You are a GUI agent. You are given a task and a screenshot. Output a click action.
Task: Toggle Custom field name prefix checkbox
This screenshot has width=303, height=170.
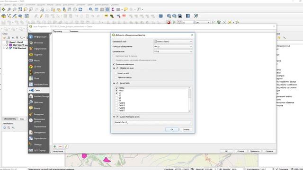pos(117,117)
